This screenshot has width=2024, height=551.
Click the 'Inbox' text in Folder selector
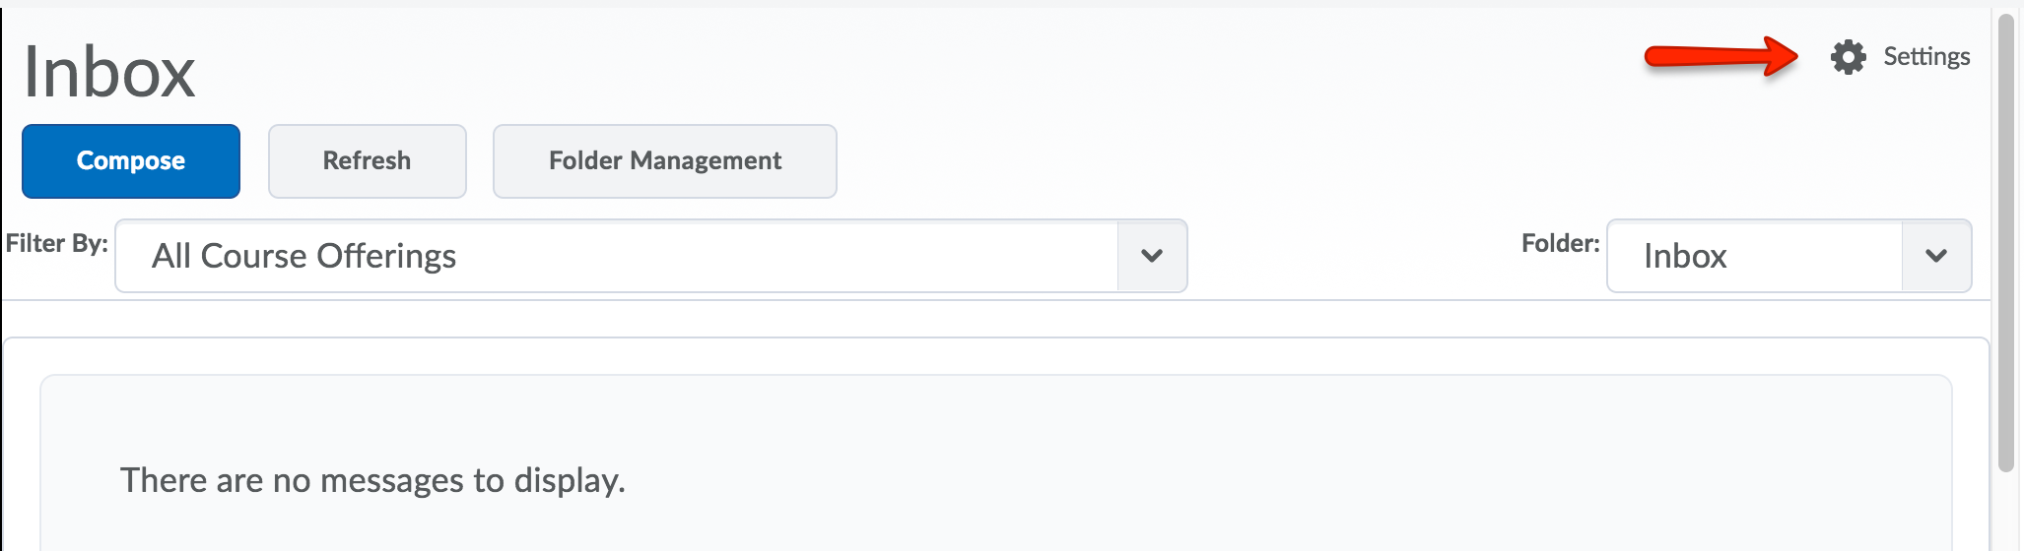[1685, 256]
